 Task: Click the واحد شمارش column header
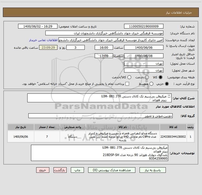point(73,127)
